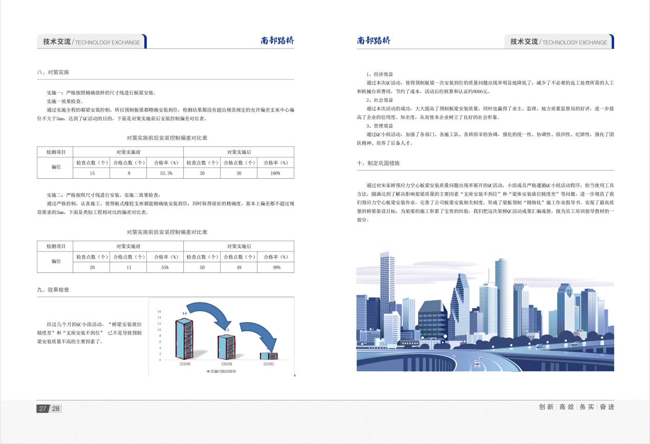Click the page number 28
Screen dimensions: 650x444
(x=56, y=409)
